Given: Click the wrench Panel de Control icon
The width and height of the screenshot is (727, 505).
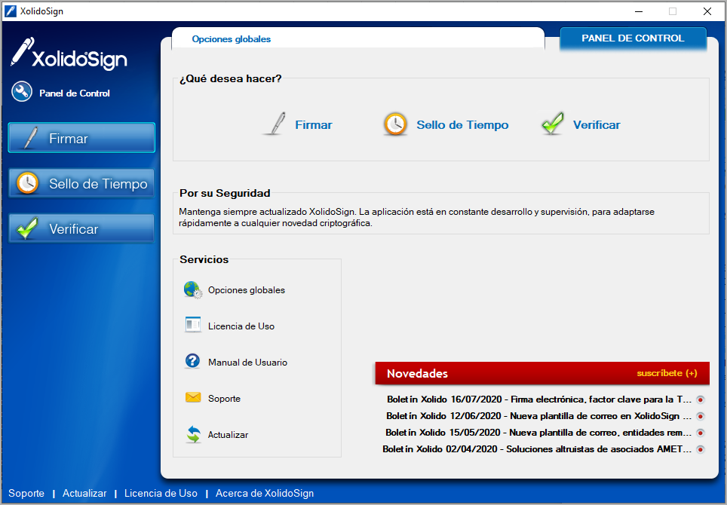Looking at the screenshot, I should 22,92.
